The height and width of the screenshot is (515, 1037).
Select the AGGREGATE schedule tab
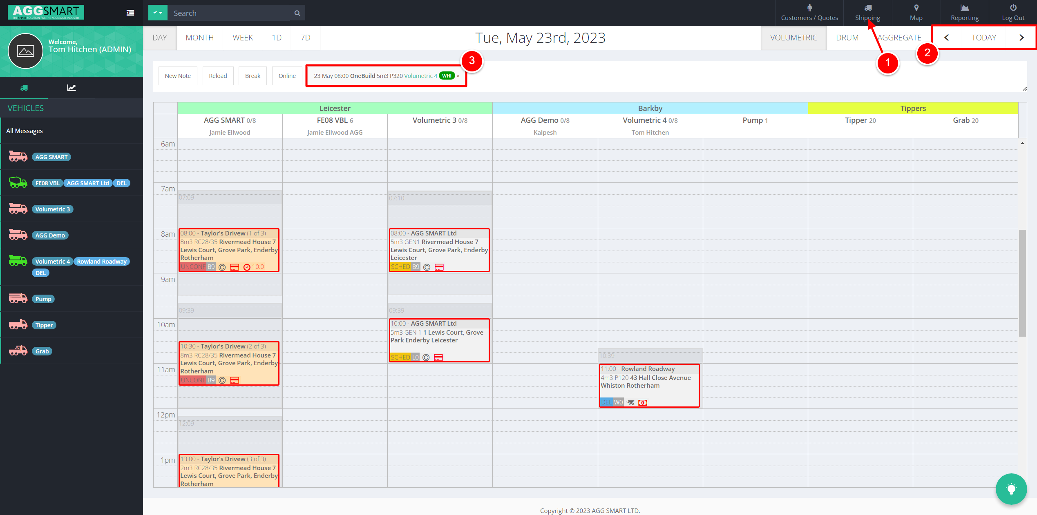point(899,38)
